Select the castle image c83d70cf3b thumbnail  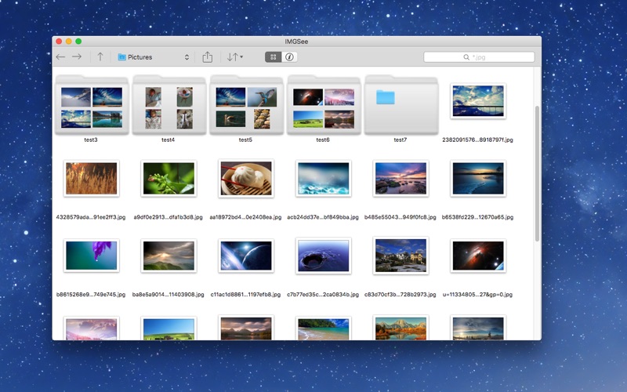[x=400, y=256]
